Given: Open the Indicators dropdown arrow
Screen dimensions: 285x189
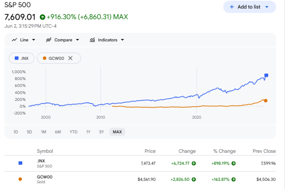Looking at the screenshot, I should click(122, 40).
